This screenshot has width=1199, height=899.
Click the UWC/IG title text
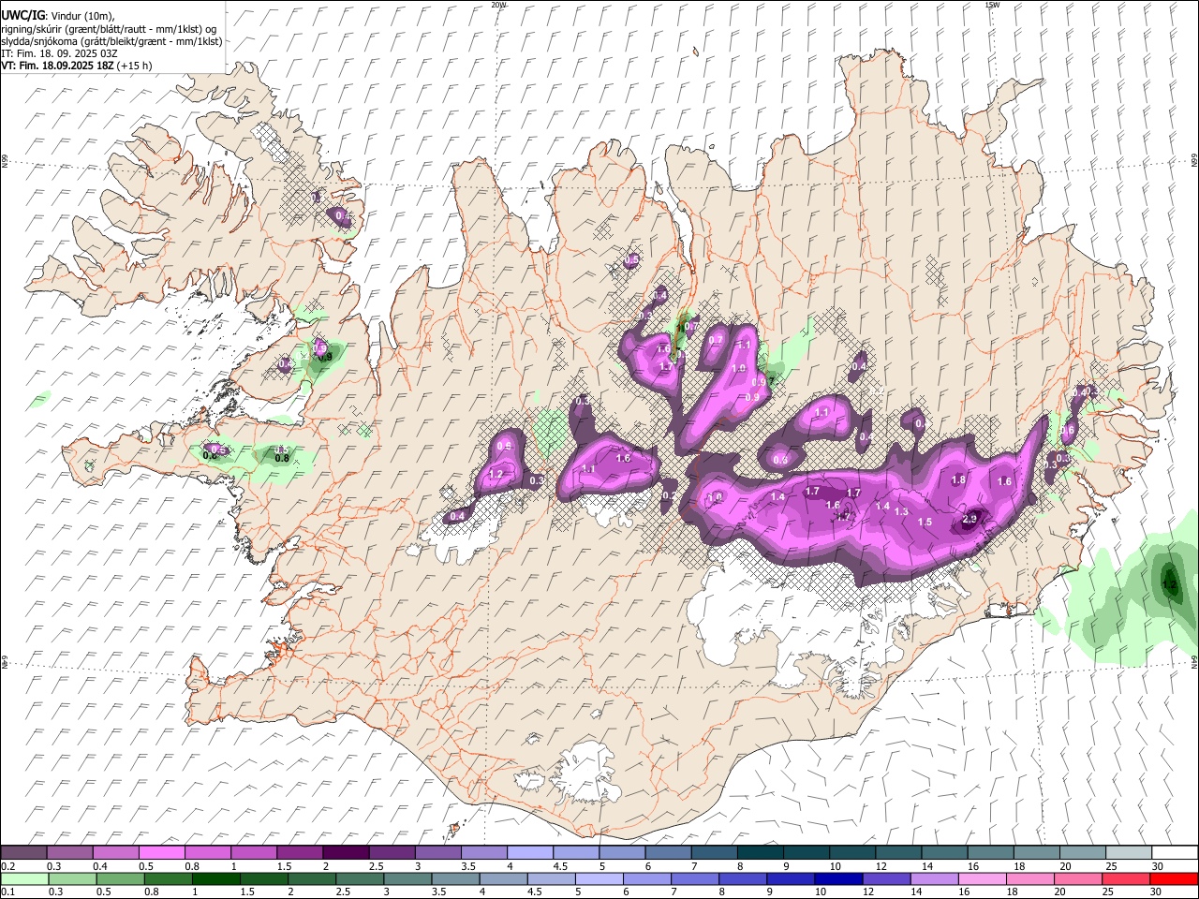(22, 15)
